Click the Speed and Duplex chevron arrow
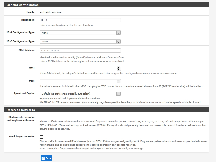Viewport: 216px width, 162px height. click(118, 94)
